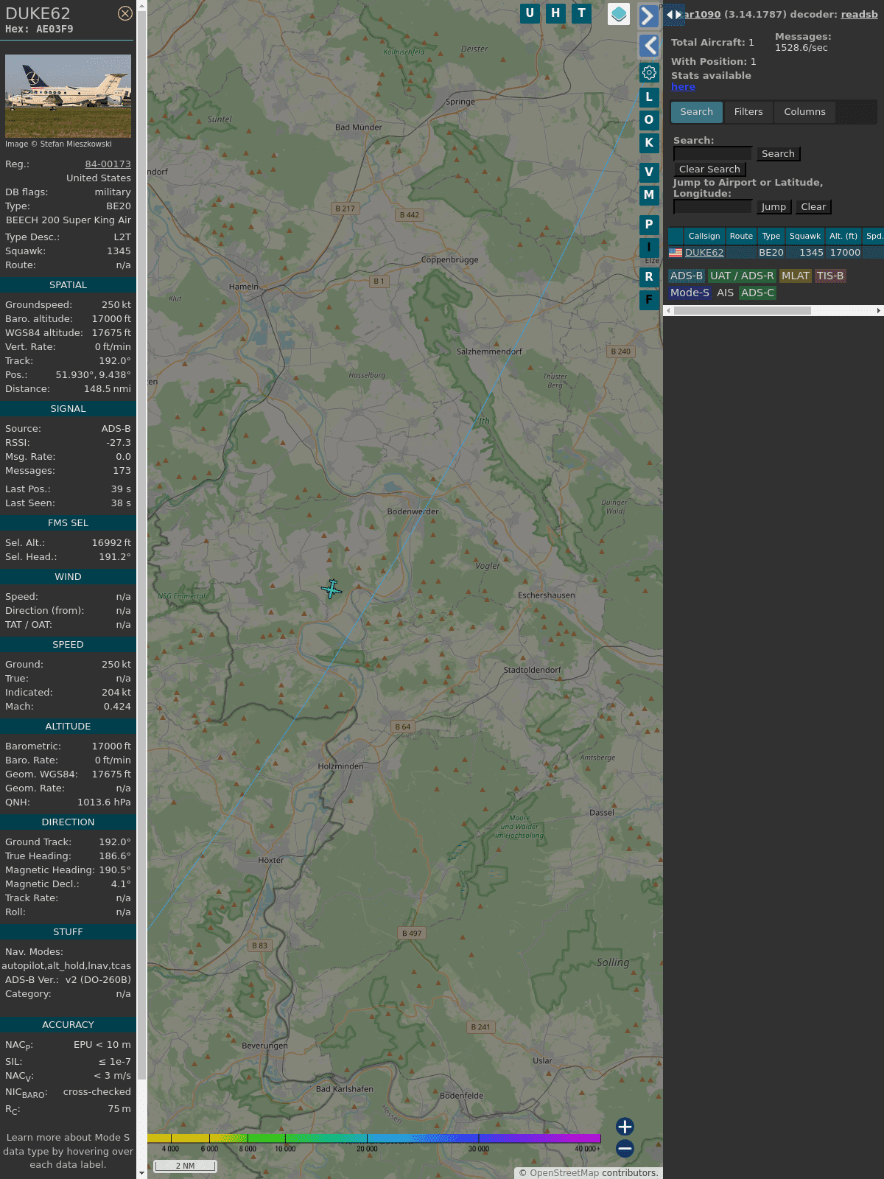
Task: Collapse sidebar with right chevron button
Action: point(648,16)
